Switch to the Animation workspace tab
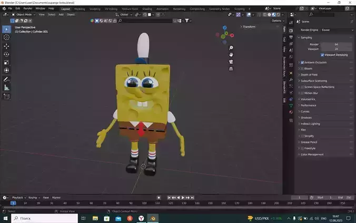This screenshot has height=223, width=356. [162, 9]
